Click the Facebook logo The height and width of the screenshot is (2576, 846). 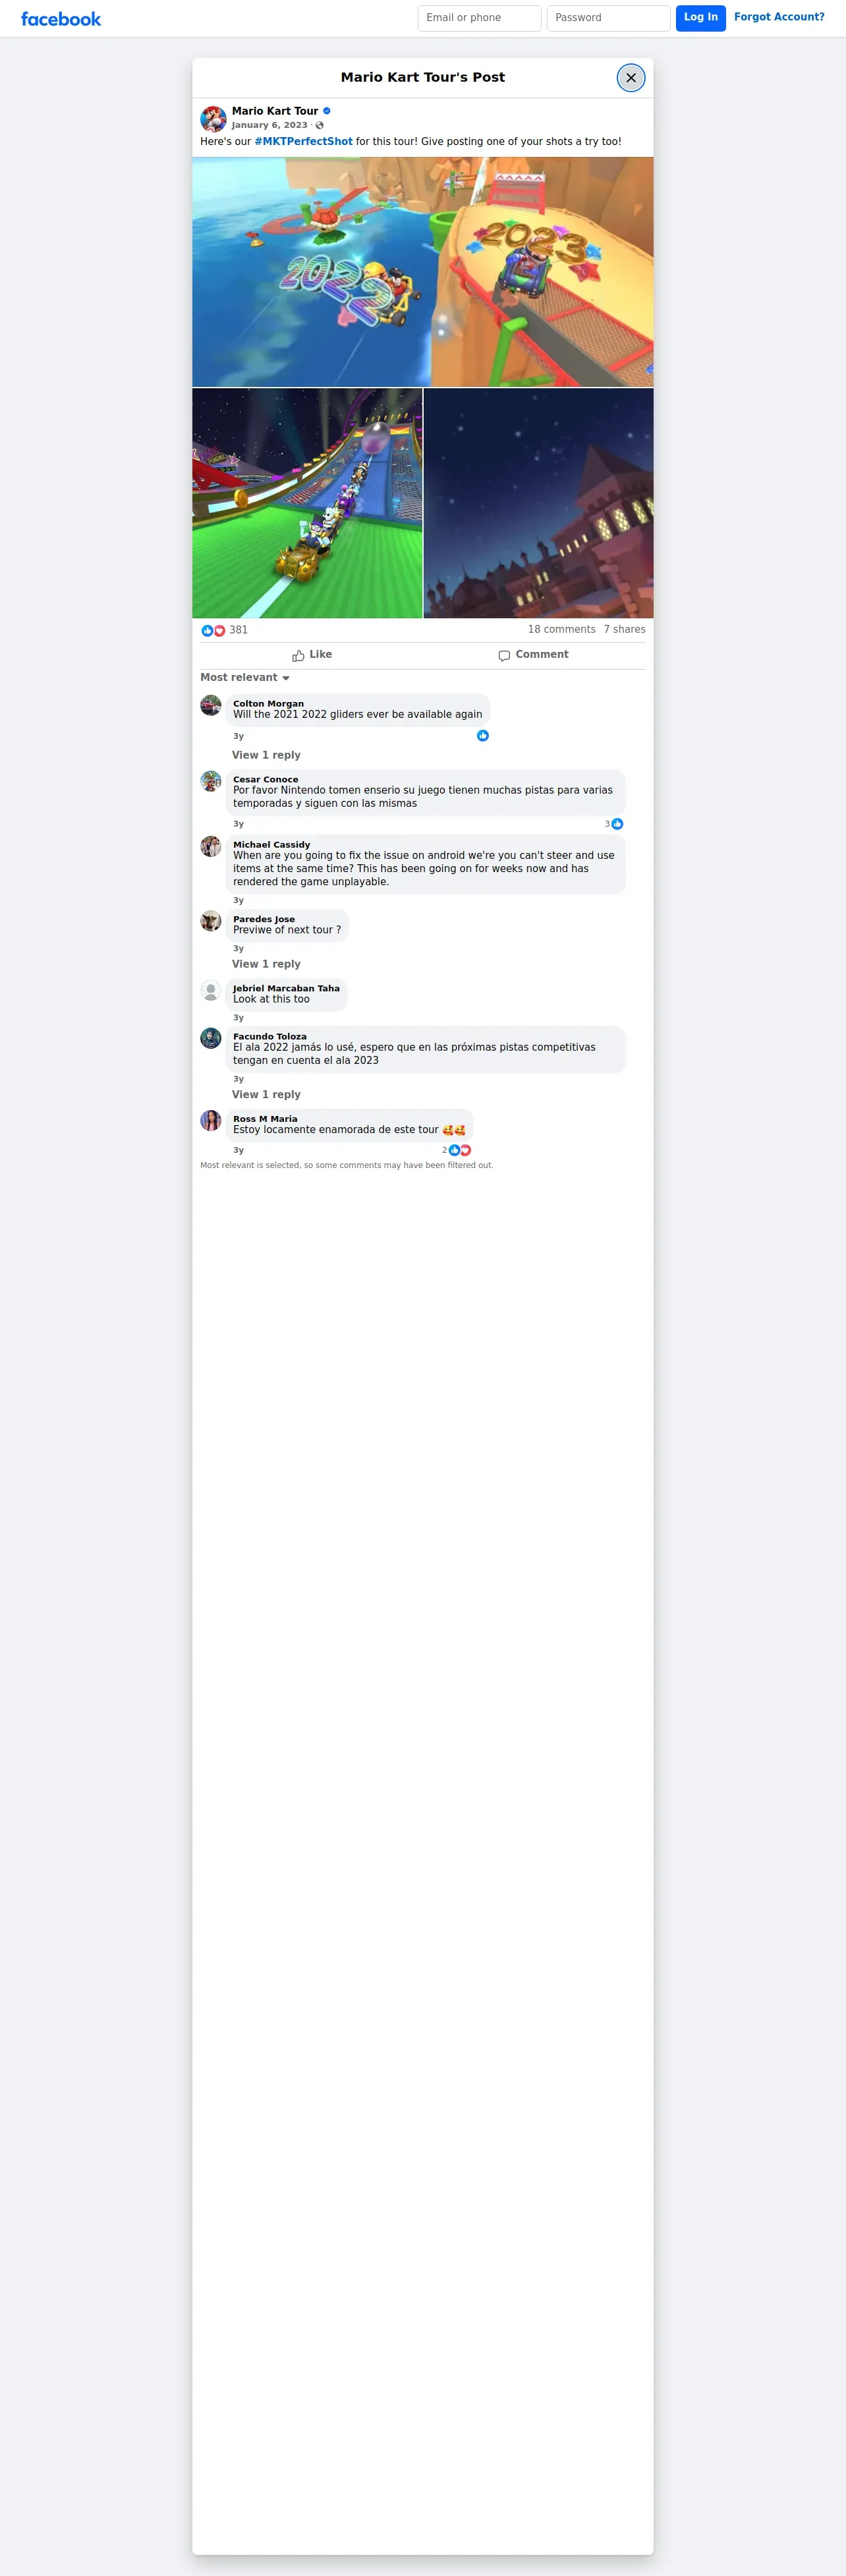coord(61,19)
